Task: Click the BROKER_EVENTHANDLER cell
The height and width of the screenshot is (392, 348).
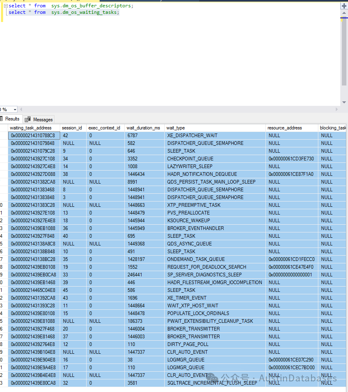Action: tap(215, 228)
